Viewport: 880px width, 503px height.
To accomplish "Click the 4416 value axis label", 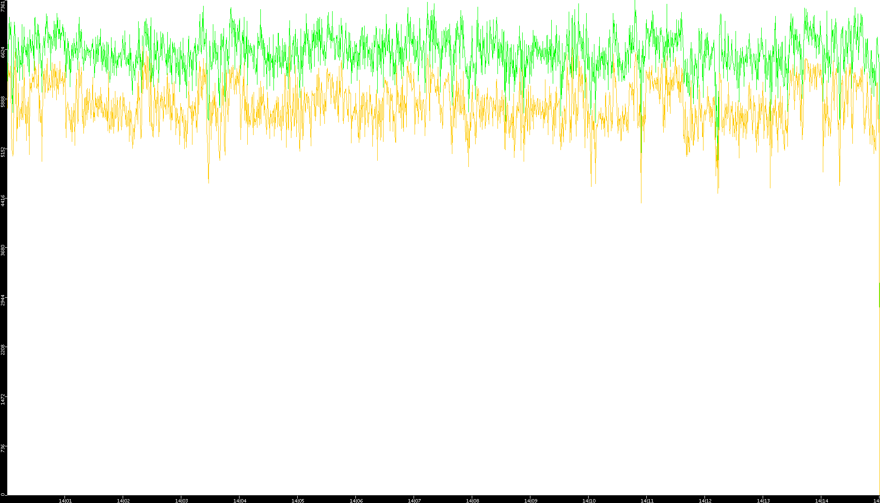I will (x=3, y=201).
